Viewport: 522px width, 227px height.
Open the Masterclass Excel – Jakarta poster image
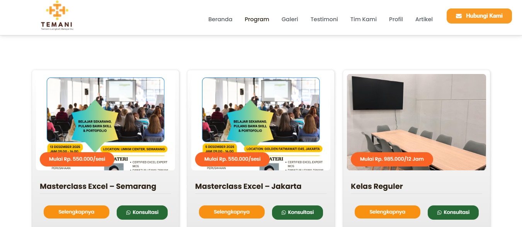[261, 122]
